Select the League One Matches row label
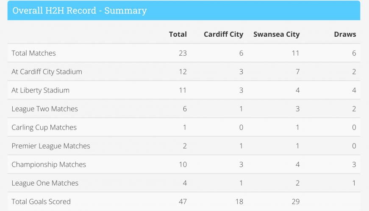Image resolution: width=369 pixels, height=211 pixels. pos(45,183)
